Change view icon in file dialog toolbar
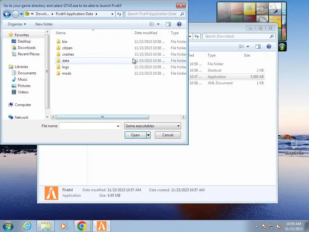The width and height of the screenshot is (309, 232). click(x=151, y=24)
